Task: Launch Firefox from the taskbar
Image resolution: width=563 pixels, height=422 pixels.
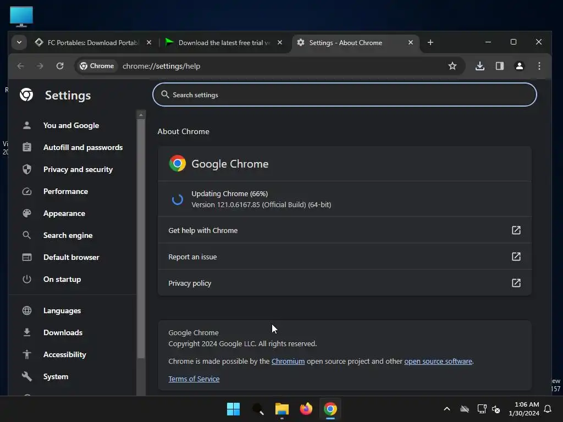Action: (306, 409)
